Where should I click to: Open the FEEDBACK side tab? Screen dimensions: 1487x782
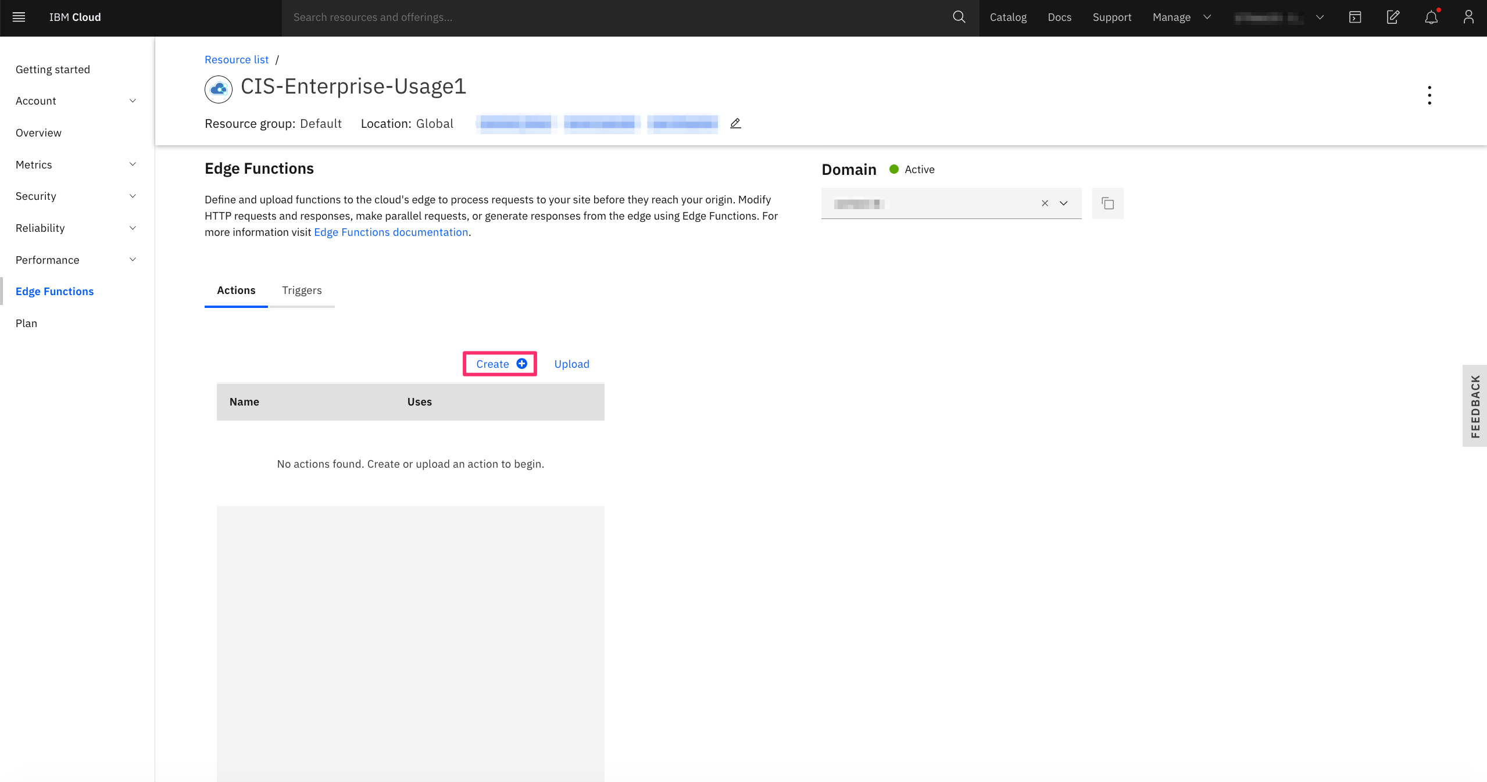1475,406
